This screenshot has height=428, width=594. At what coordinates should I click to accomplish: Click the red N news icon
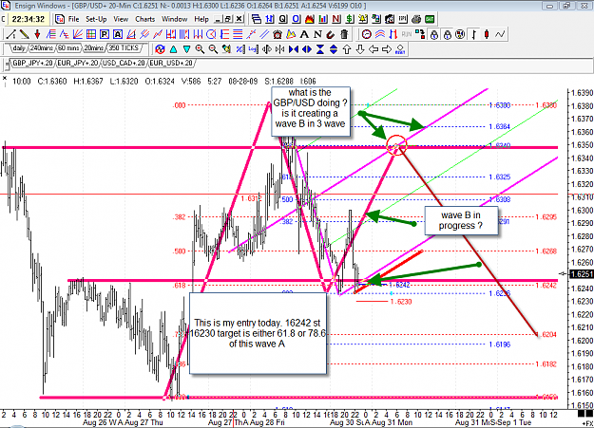coord(336,19)
